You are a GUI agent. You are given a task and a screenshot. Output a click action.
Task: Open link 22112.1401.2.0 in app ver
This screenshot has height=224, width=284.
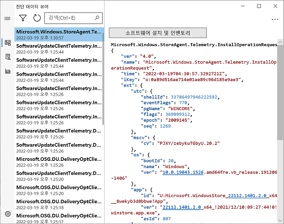point(182,207)
